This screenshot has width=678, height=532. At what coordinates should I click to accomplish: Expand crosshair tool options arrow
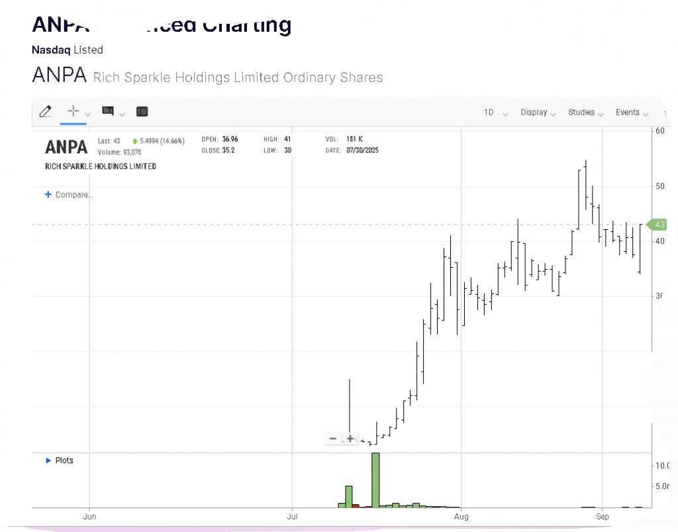pos(88,114)
